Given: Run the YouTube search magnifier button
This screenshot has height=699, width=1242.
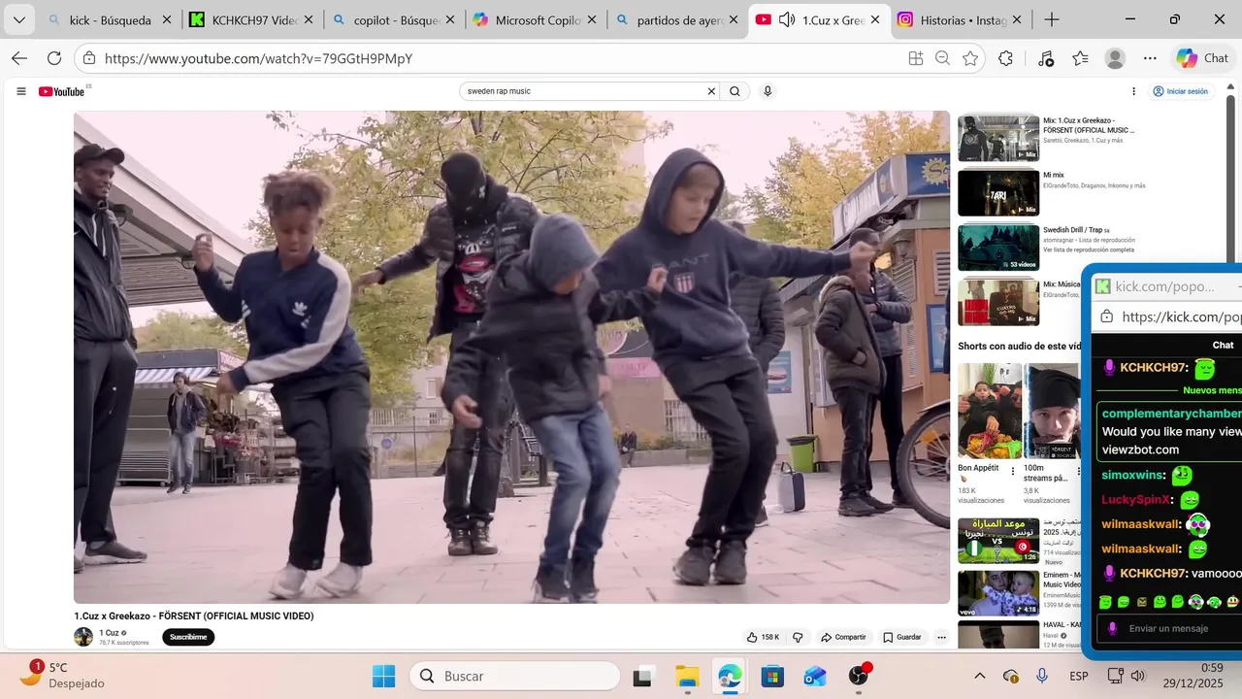Looking at the screenshot, I should pyautogui.click(x=735, y=91).
